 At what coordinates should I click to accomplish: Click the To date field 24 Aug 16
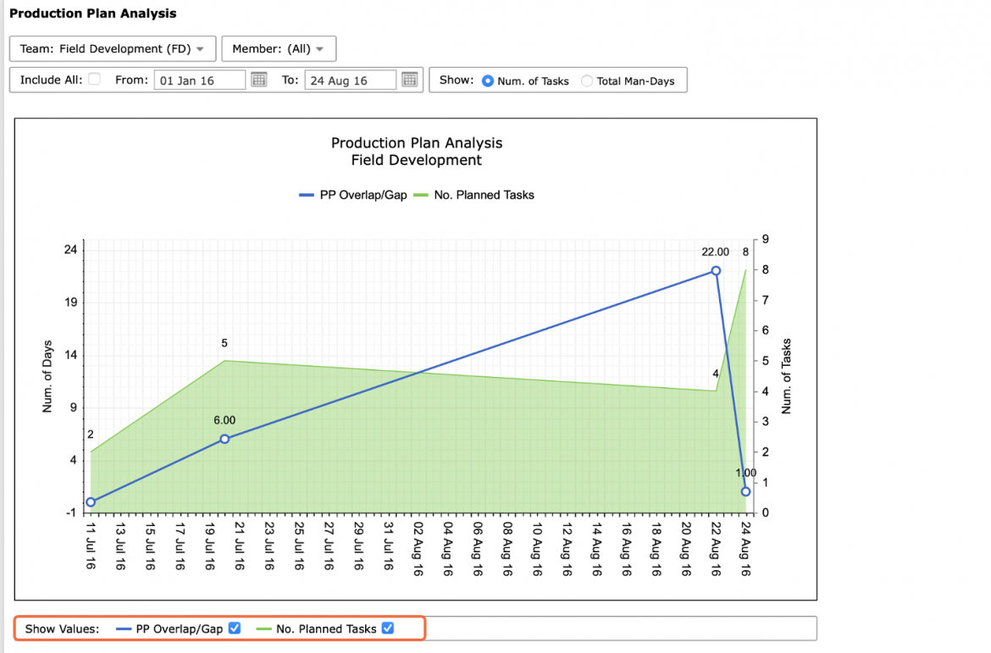[350, 80]
